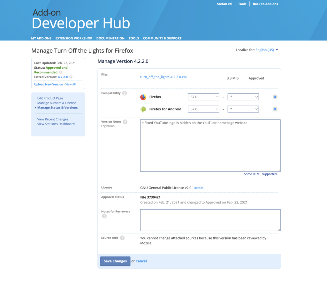Open Edit Product Page sidebar link

[x=50, y=98]
